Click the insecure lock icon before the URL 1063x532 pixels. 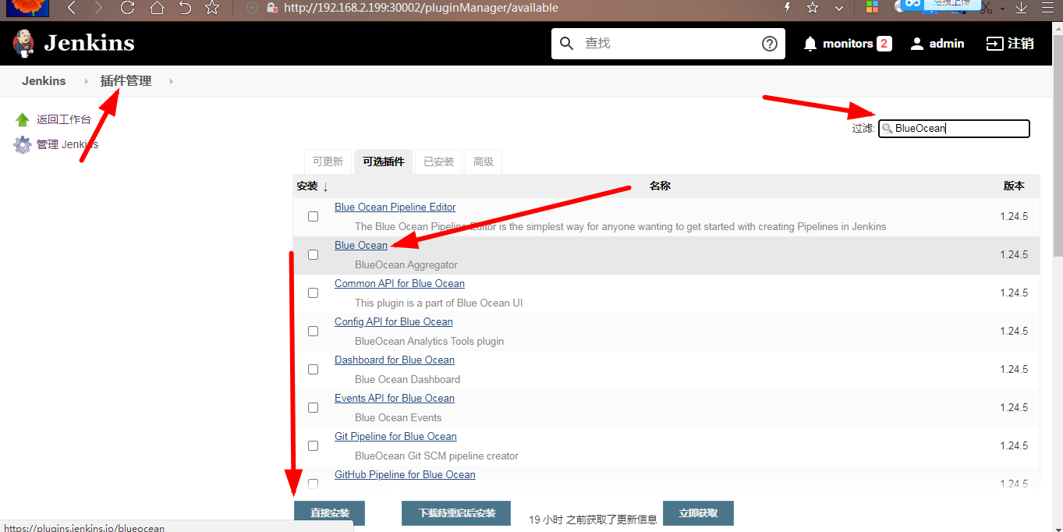272,8
